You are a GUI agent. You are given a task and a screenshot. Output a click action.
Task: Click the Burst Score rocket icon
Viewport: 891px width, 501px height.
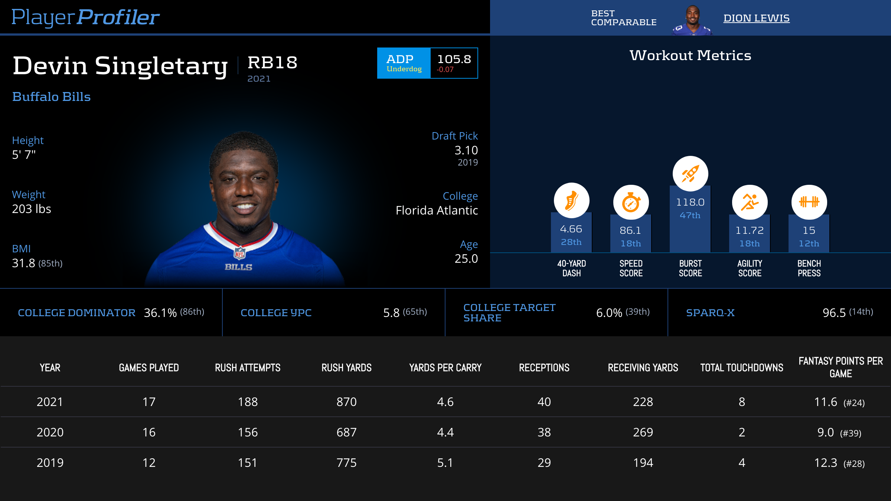click(690, 174)
